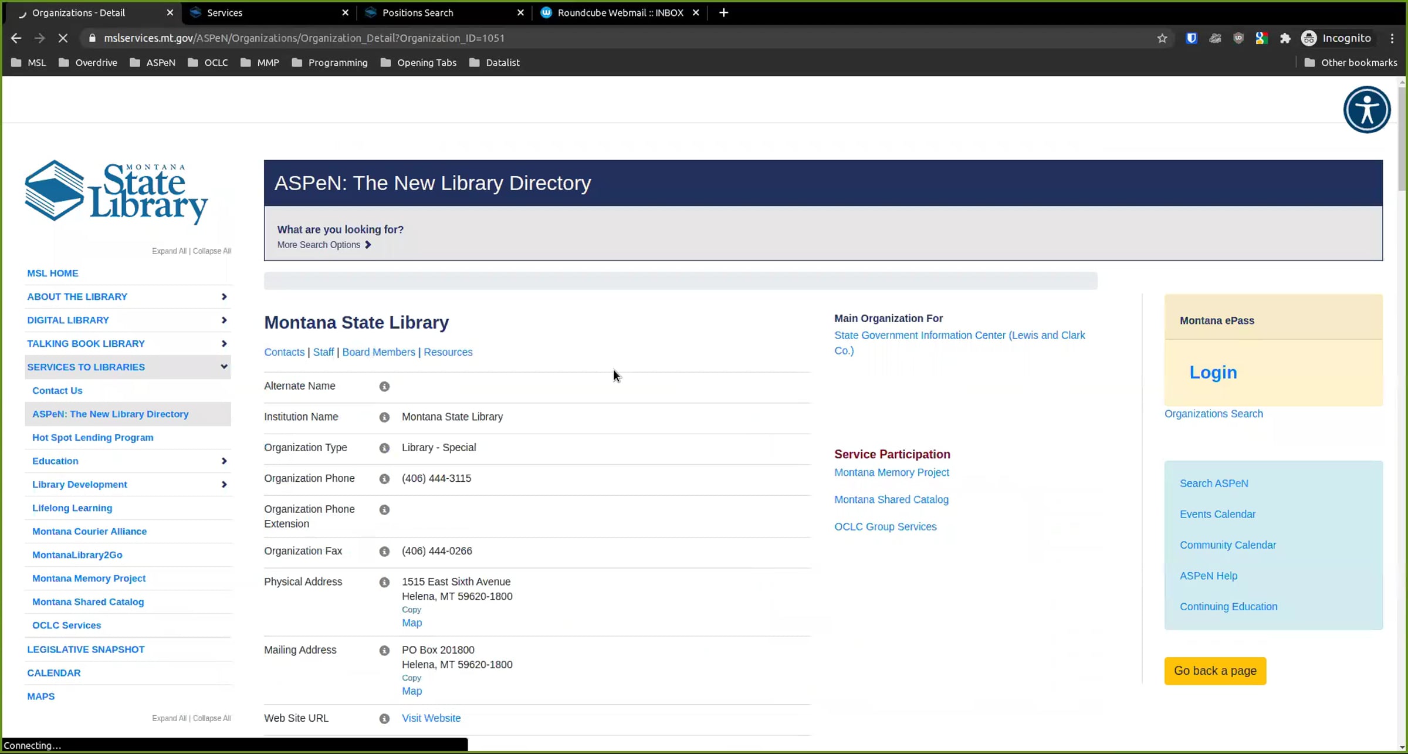Close the Roundcube Webmail tab
The image size is (1408, 754).
[x=696, y=12]
